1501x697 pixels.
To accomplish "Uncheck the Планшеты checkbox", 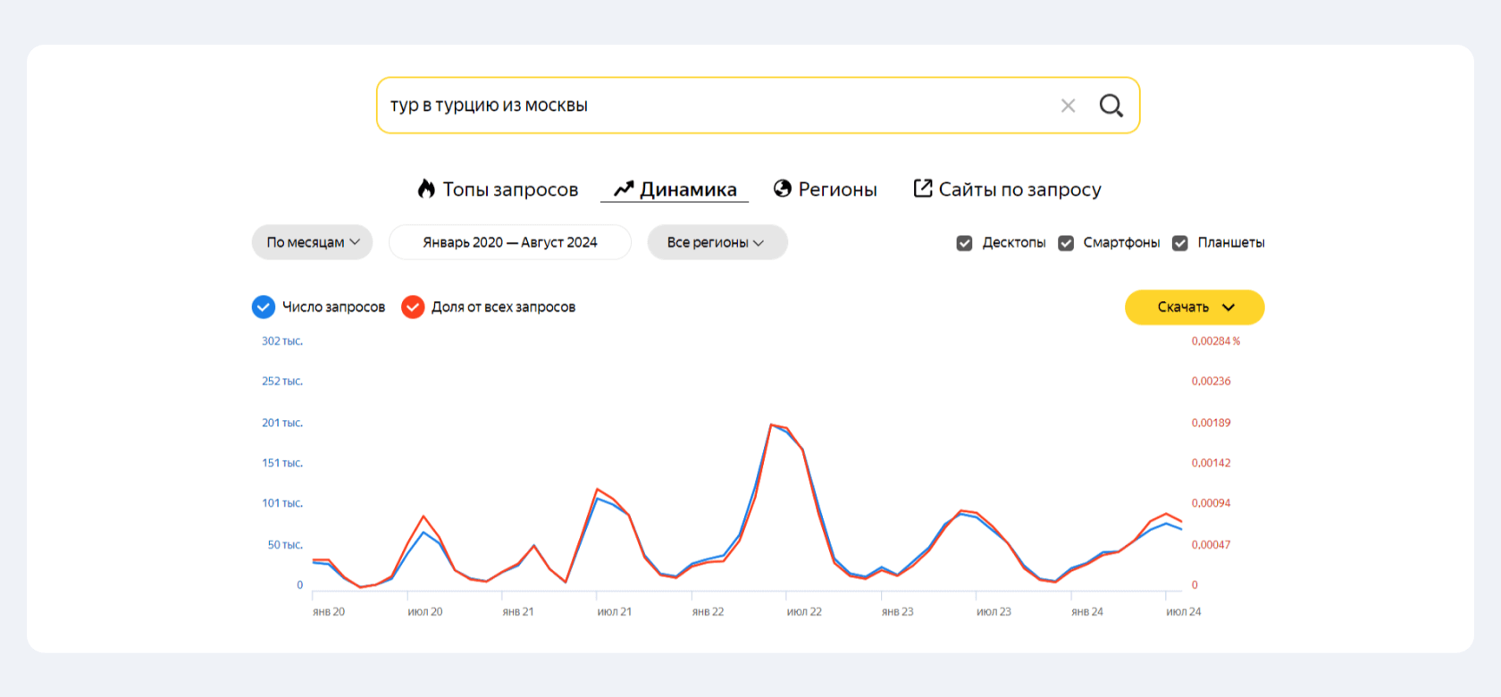I will click(1180, 243).
